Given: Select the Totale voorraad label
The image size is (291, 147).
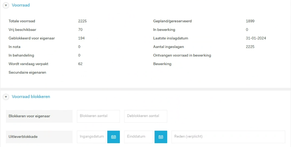Looking at the screenshot, I should pos(22,21).
